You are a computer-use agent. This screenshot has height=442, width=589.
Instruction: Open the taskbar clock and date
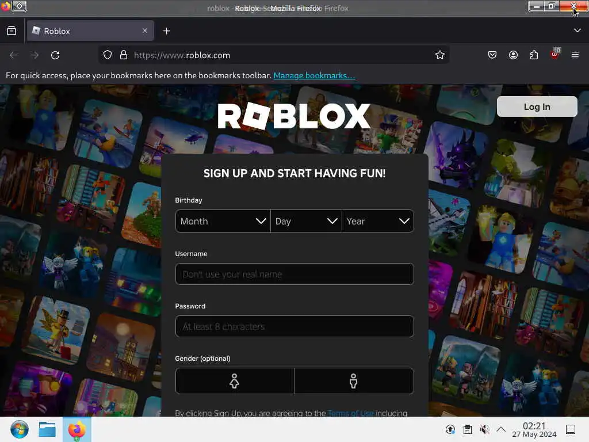(x=534, y=429)
